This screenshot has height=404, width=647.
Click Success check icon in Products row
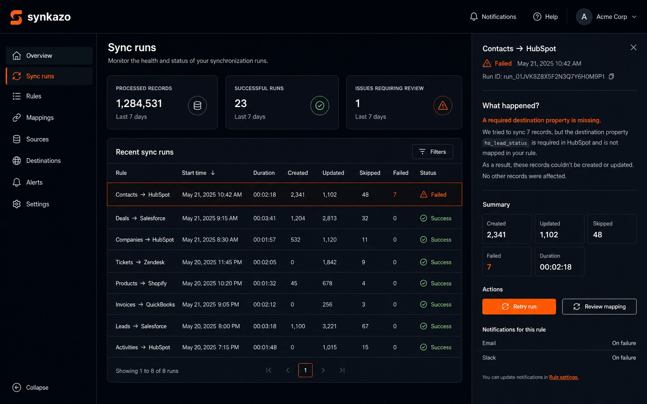423,283
